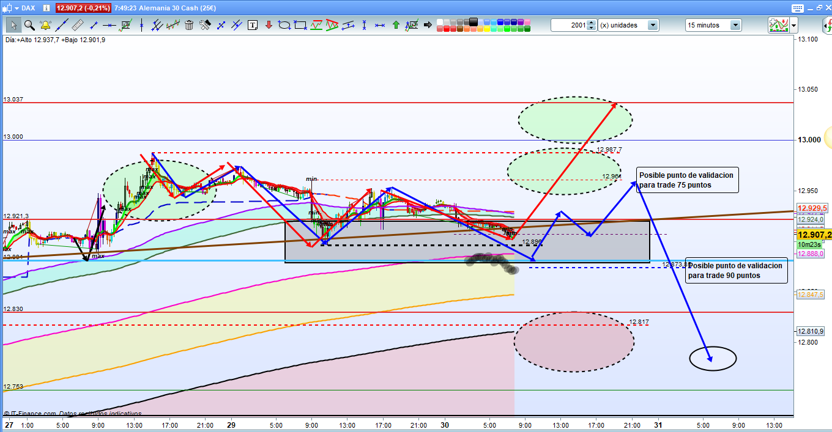Select the text annotation T tool
Screen dimensions: 832x432
tap(253, 25)
